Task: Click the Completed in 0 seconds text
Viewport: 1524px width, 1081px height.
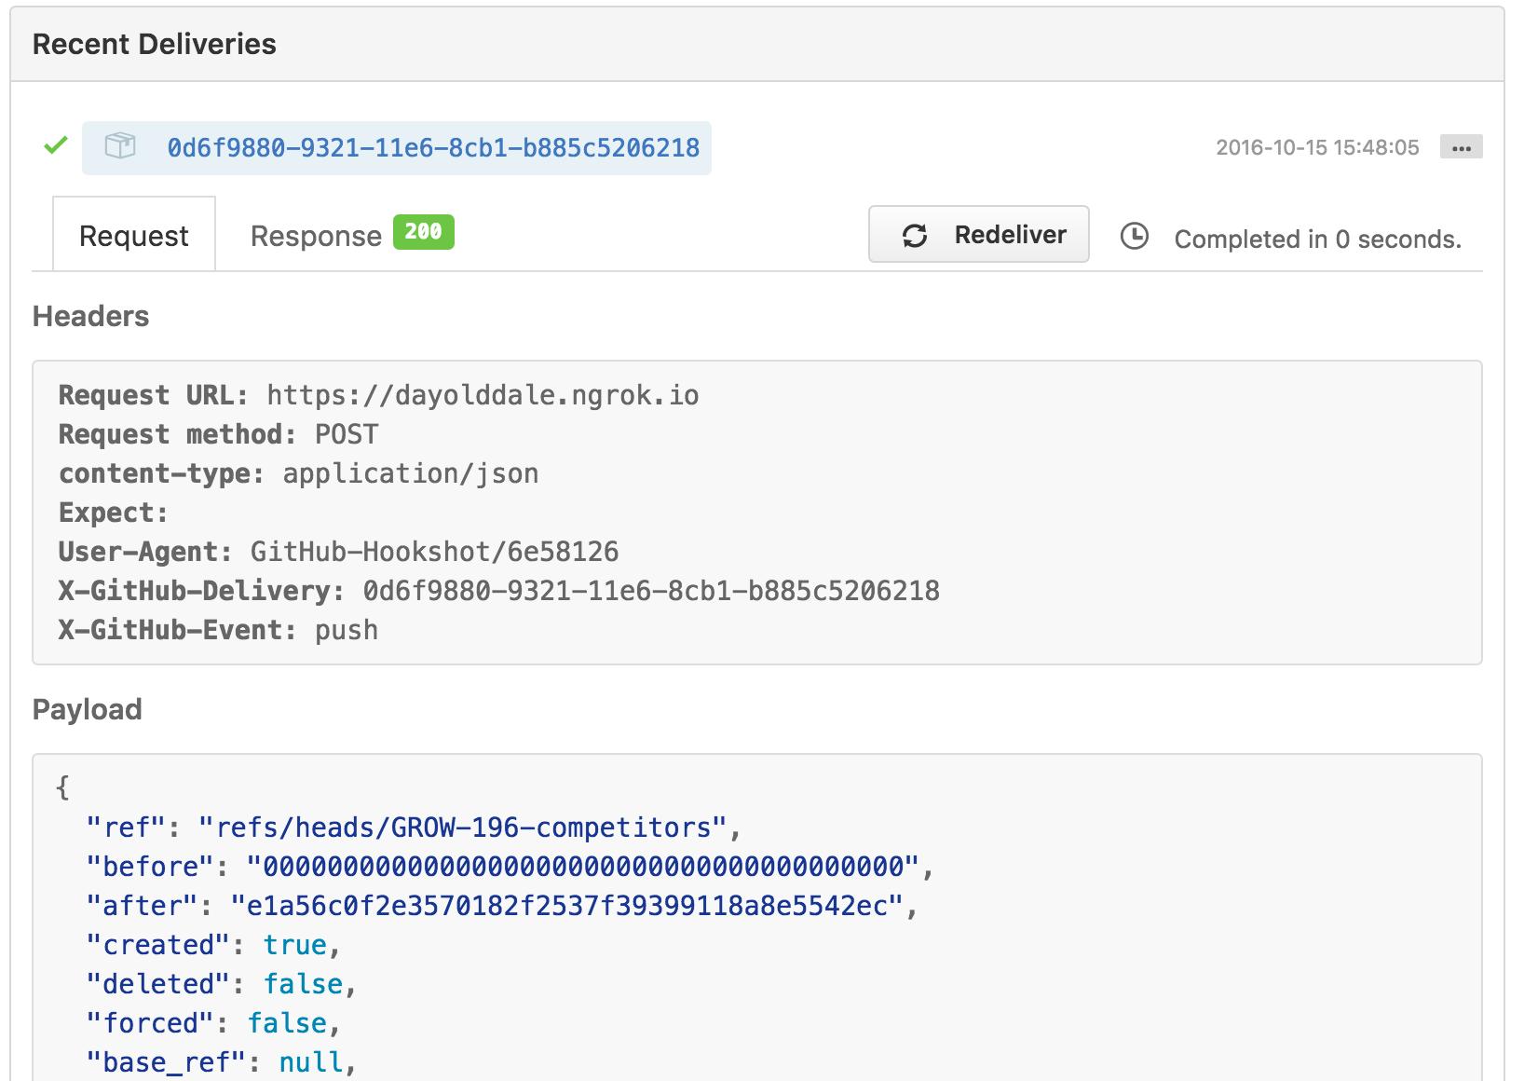Action: click(x=1317, y=239)
